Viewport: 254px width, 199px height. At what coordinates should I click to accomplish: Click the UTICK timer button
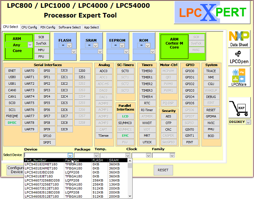pos(147,142)
